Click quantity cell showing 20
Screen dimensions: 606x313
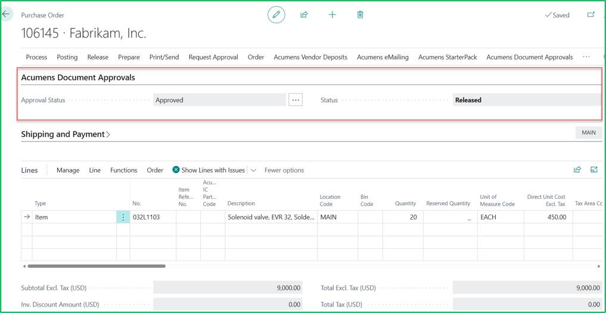(402, 217)
